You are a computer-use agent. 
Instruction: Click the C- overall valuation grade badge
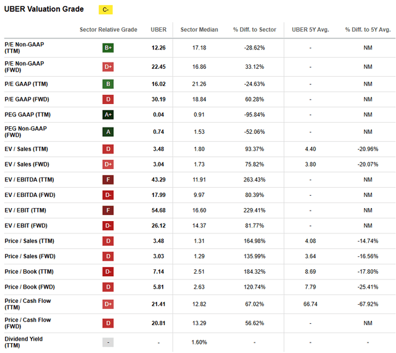[x=106, y=10]
